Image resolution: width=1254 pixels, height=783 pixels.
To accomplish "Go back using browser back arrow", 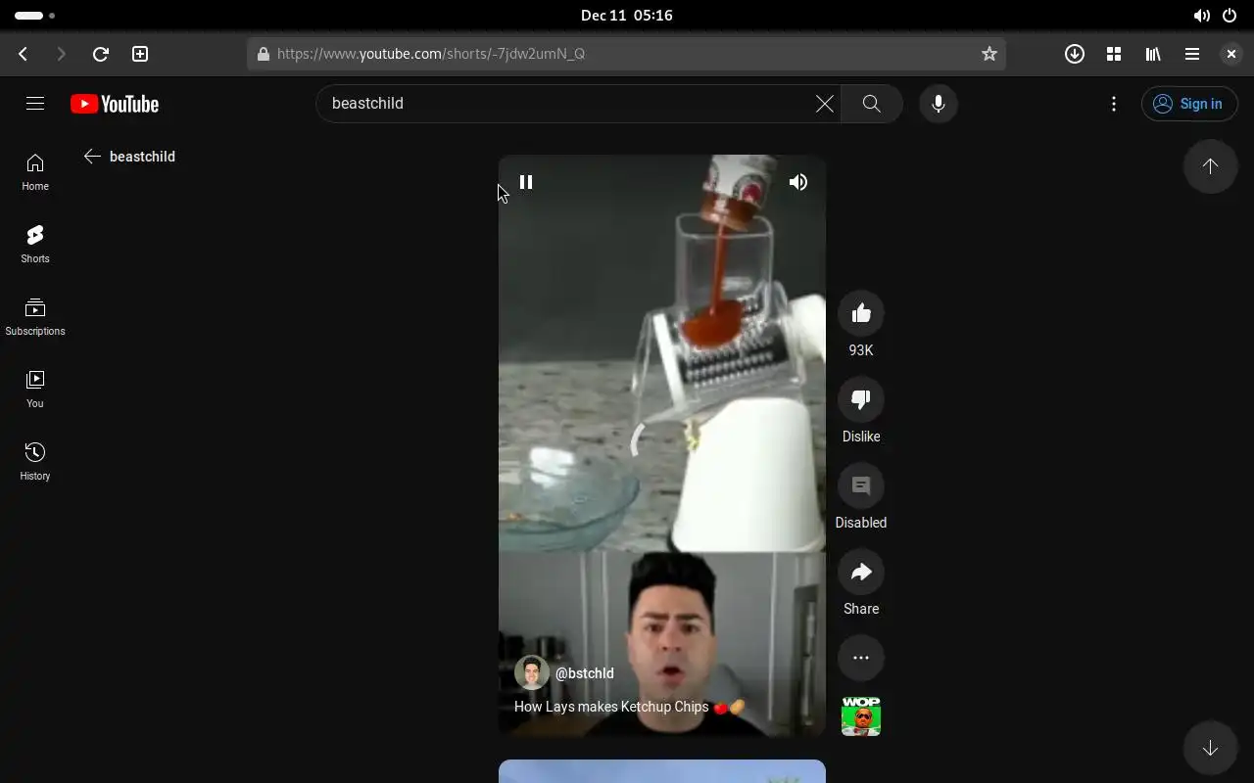I will [x=24, y=54].
